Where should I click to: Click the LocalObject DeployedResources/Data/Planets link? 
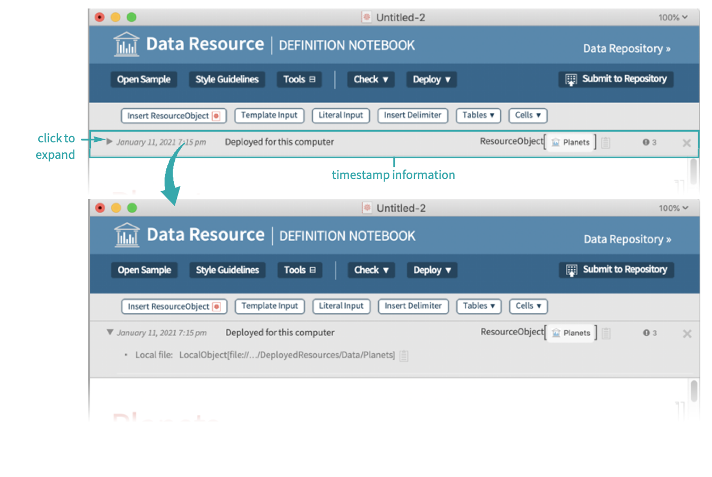[287, 355]
